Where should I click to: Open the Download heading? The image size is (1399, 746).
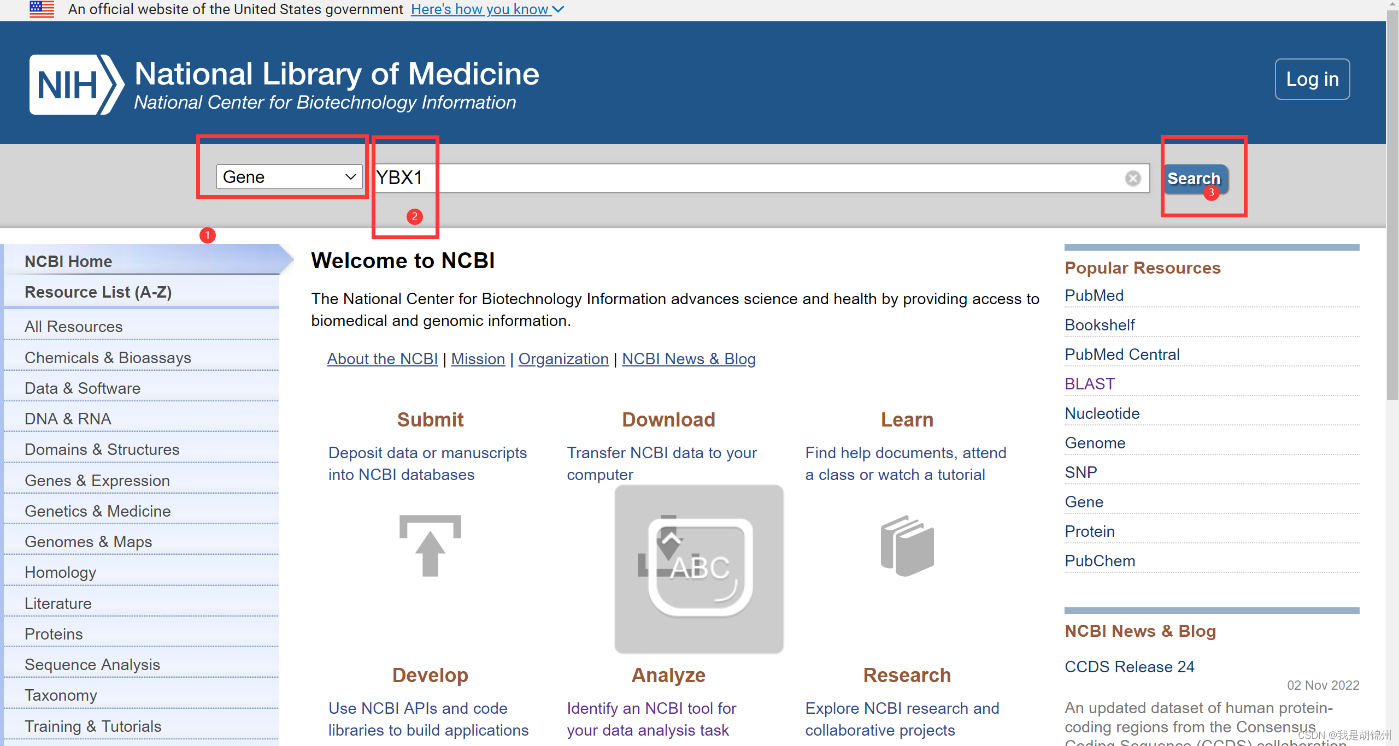(x=668, y=419)
